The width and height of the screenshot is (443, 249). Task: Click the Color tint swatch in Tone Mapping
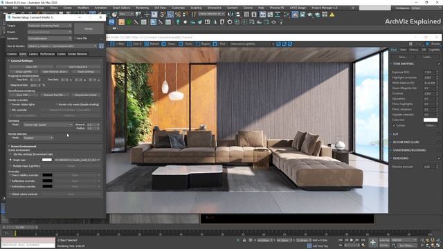point(431,120)
